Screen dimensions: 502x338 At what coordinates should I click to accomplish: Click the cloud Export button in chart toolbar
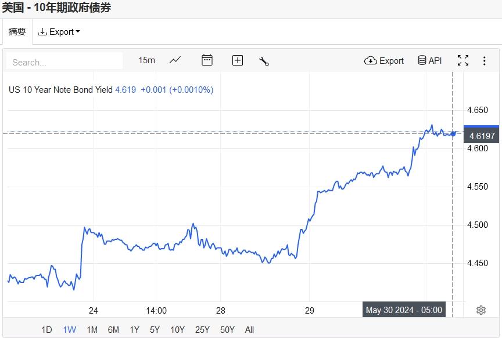[x=384, y=60]
